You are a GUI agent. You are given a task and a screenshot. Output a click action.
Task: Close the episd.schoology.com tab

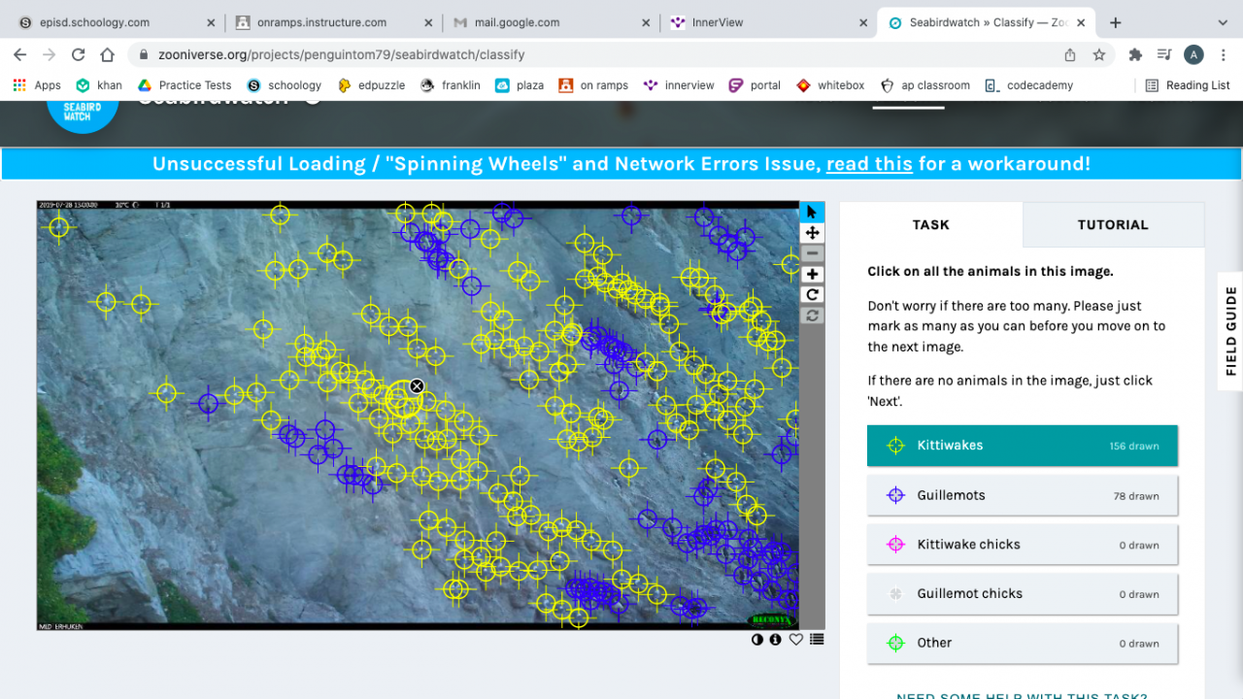click(x=210, y=22)
